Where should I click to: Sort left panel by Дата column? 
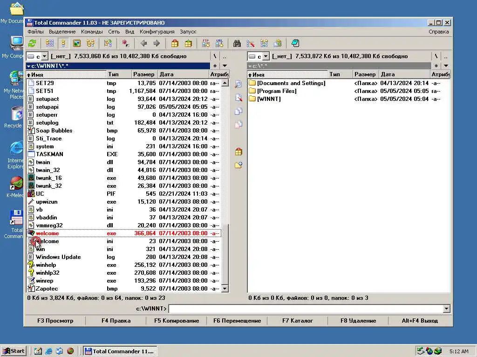183,74
